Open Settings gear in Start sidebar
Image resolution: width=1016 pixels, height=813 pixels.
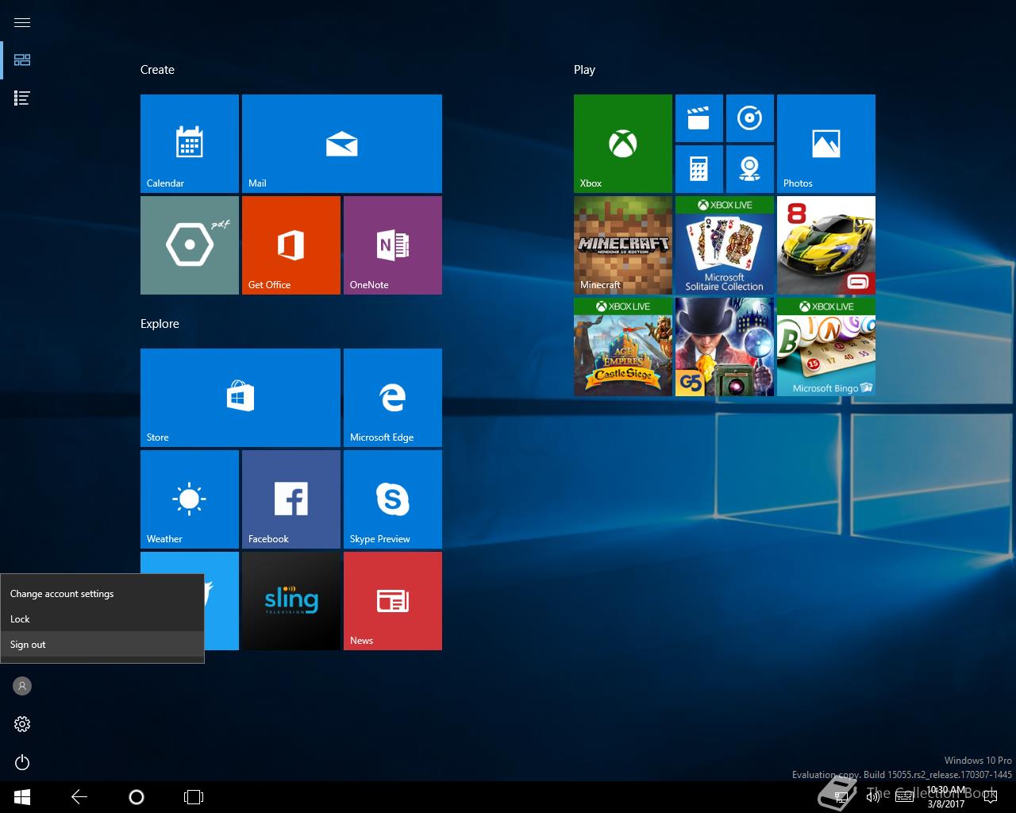point(22,724)
